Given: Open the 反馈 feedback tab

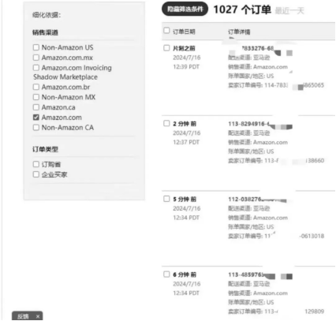Looking at the screenshot, I should [23, 316].
